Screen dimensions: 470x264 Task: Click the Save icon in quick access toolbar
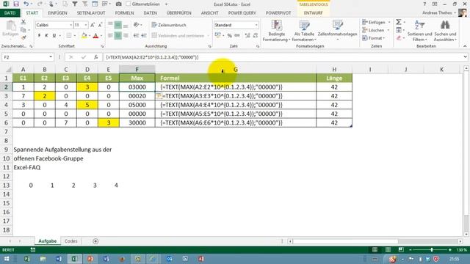pos(16,4)
